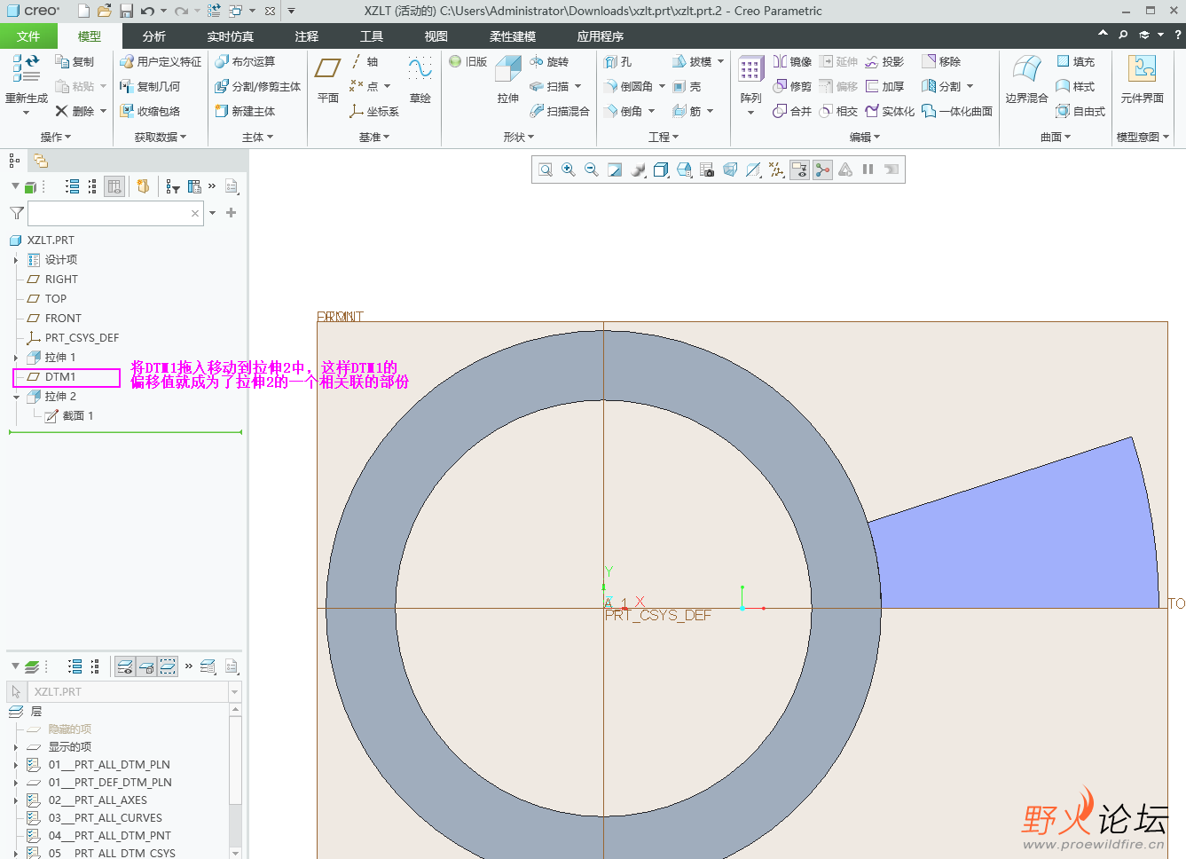Open the 获取数据 group dropdown
The height and width of the screenshot is (859, 1186).
pyautogui.click(x=161, y=137)
